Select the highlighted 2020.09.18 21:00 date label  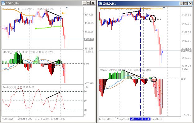140,119
